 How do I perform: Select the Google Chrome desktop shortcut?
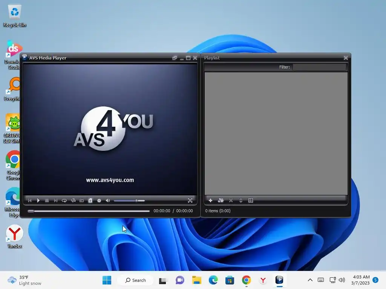coord(12,165)
